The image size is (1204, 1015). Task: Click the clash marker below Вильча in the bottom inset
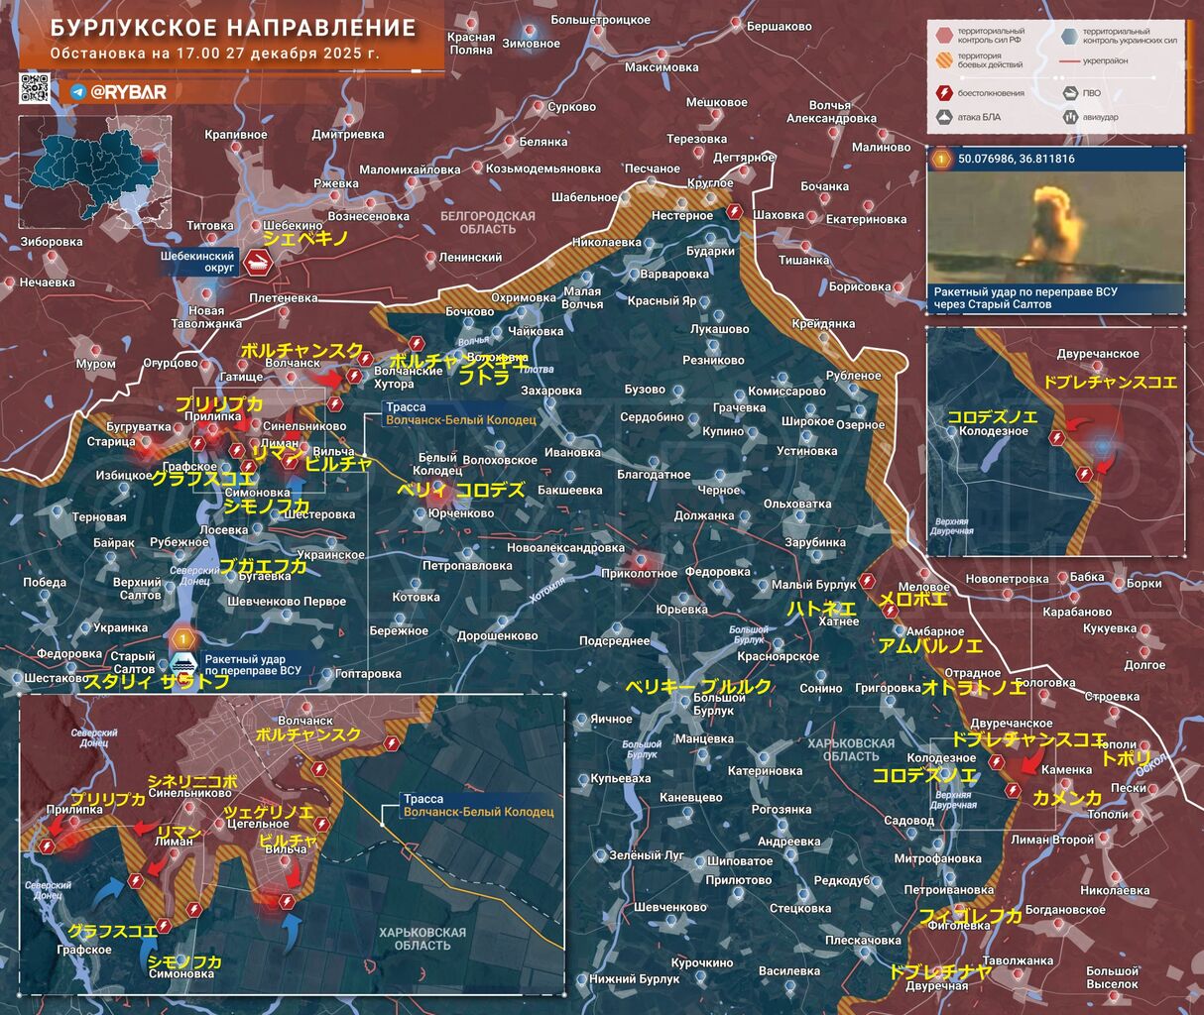[287, 901]
